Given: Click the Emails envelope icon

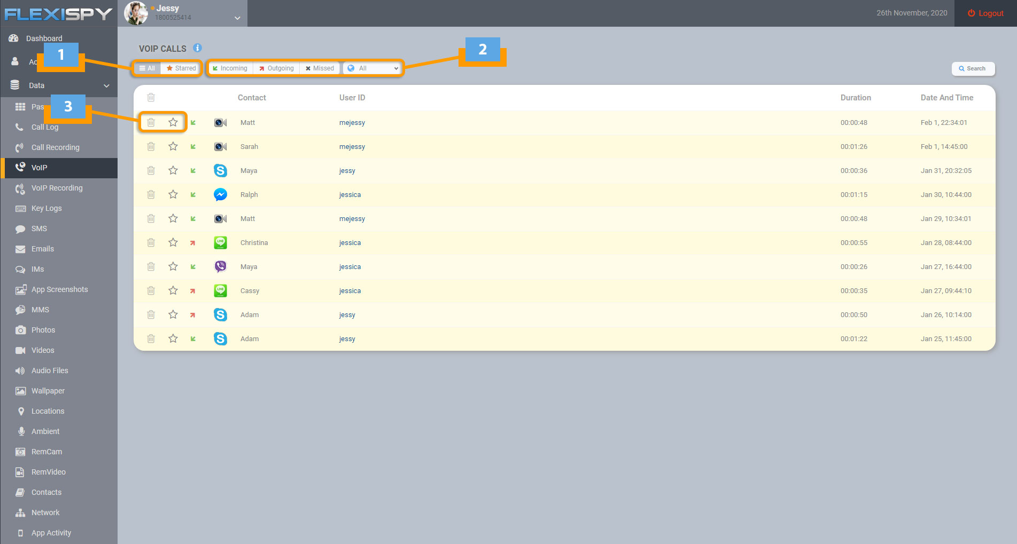Looking at the screenshot, I should pyautogui.click(x=20, y=249).
